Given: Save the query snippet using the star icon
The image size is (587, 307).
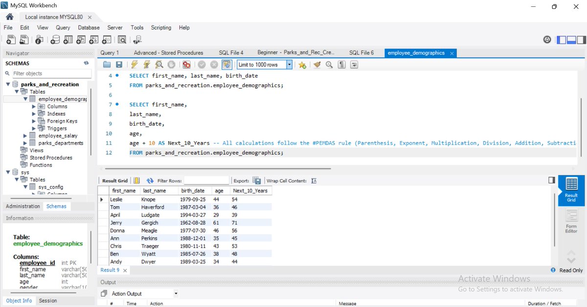Looking at the screenshot, I should 303,64.
